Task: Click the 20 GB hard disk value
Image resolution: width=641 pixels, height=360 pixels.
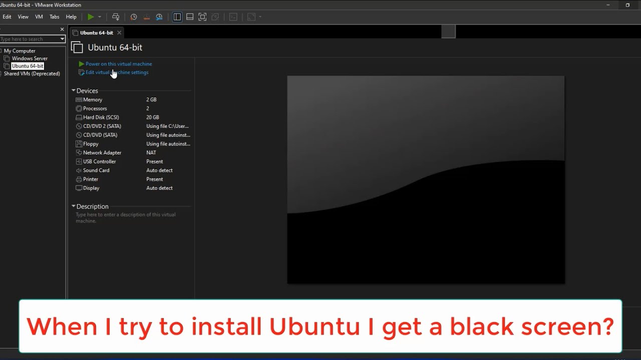Action: 153,117
